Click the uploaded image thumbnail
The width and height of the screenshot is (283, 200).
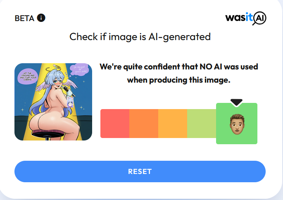[53, 102]
